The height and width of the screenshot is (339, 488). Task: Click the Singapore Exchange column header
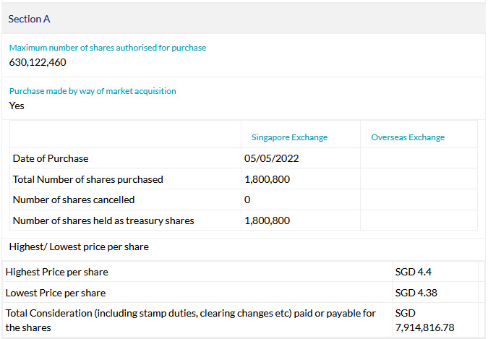click(x=289, y=137)
